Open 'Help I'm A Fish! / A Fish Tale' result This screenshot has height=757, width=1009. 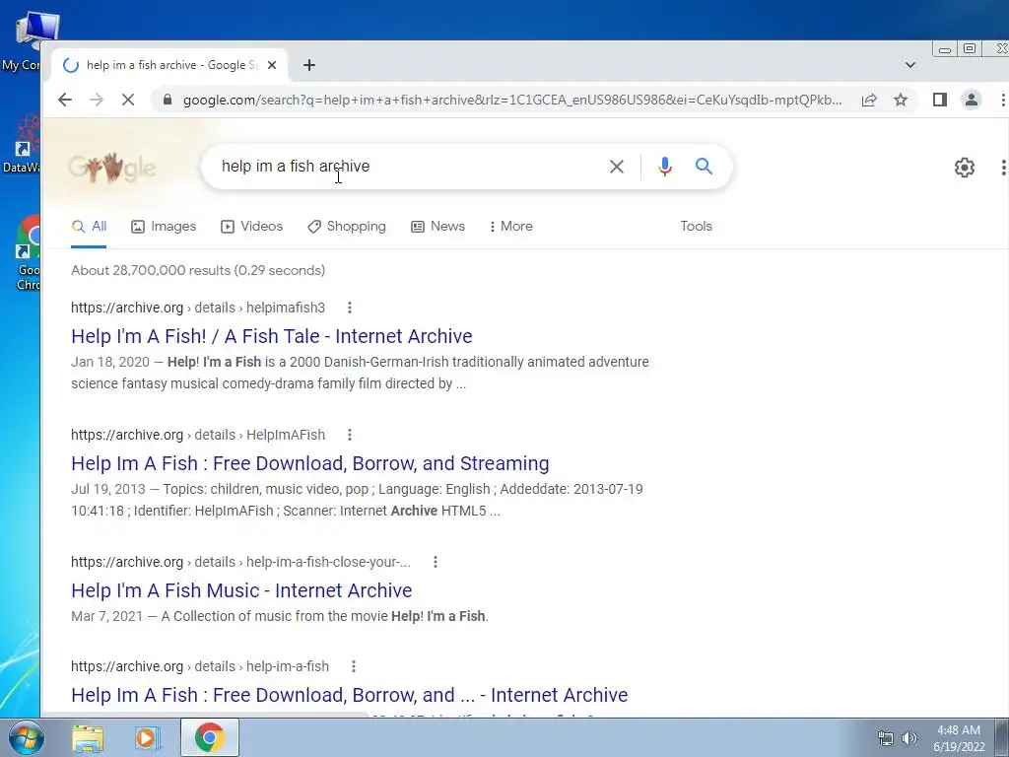tap(272, 336)
